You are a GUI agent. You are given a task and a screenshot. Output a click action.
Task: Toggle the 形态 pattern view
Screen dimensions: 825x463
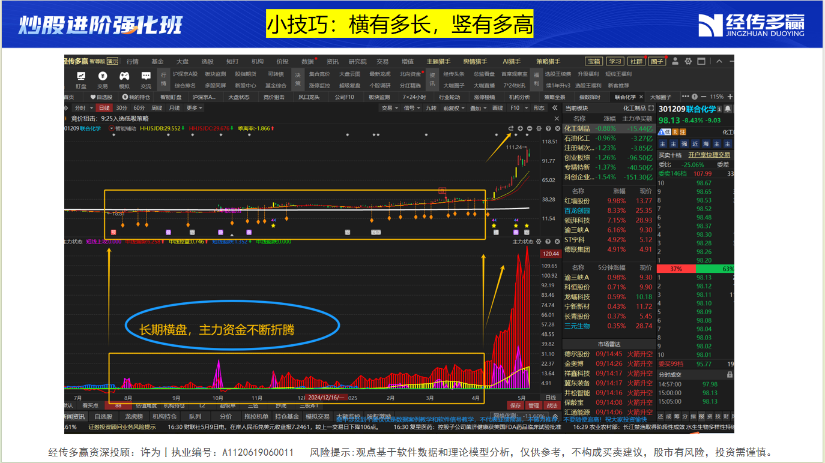pyautogui.click(x=539, y=108)
